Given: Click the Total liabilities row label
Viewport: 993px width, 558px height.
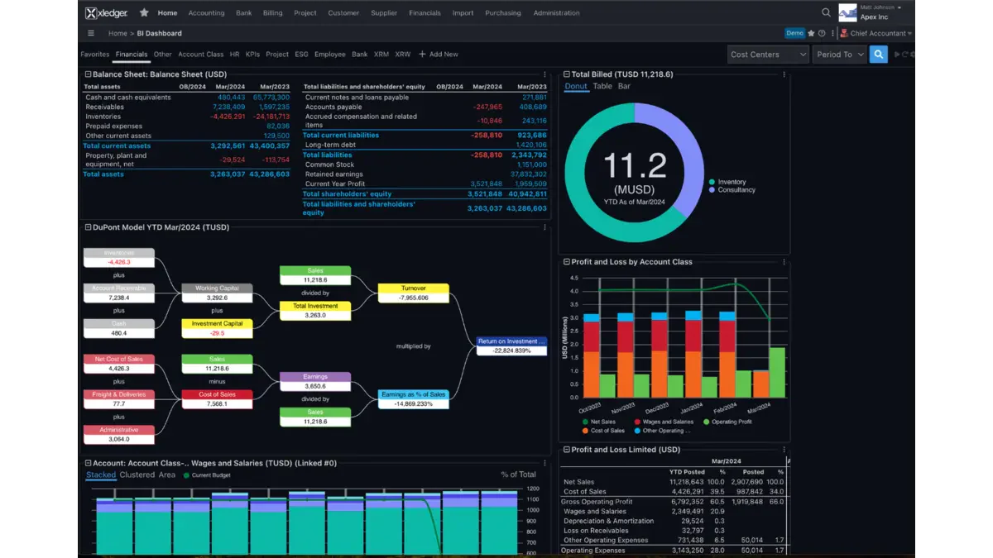Looking at the screenshot, I should pyautogui.click(x=328, y=155).
